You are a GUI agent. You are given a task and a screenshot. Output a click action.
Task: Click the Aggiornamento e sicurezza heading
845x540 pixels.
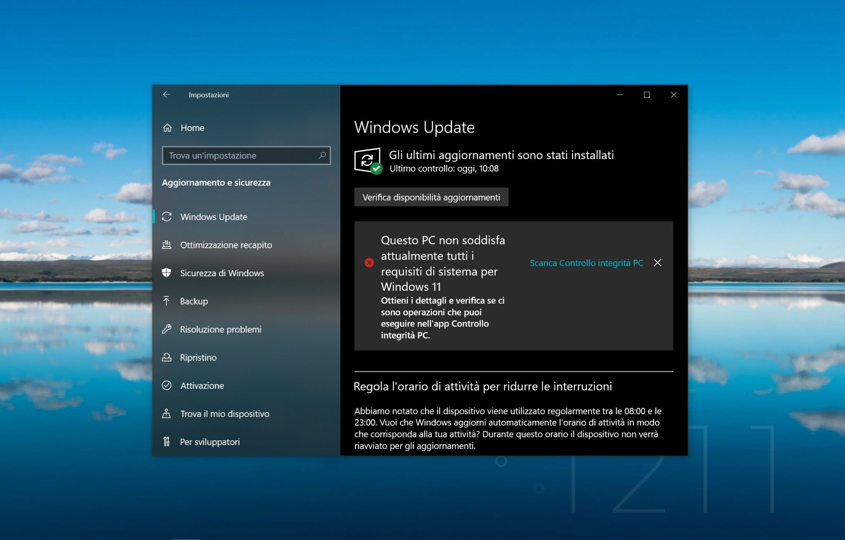pyautogui.click(x=216, y=183)
